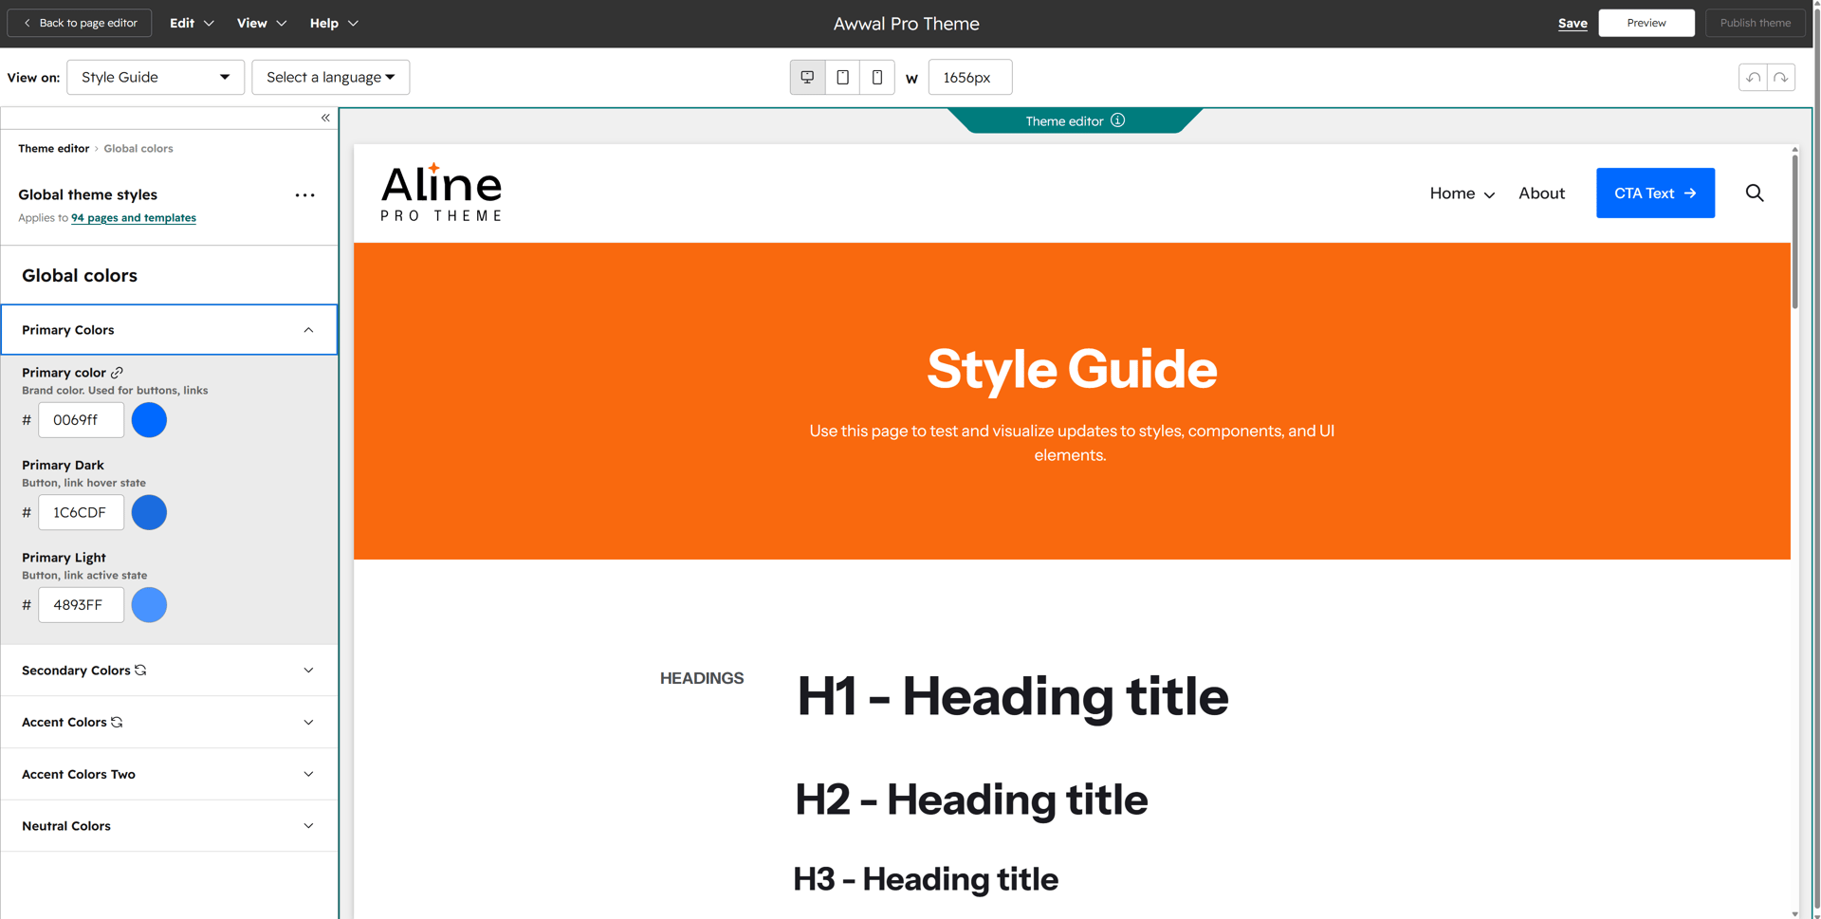
Task: Expand the Accent Colors Two section
Action: (x=169, y=774)
